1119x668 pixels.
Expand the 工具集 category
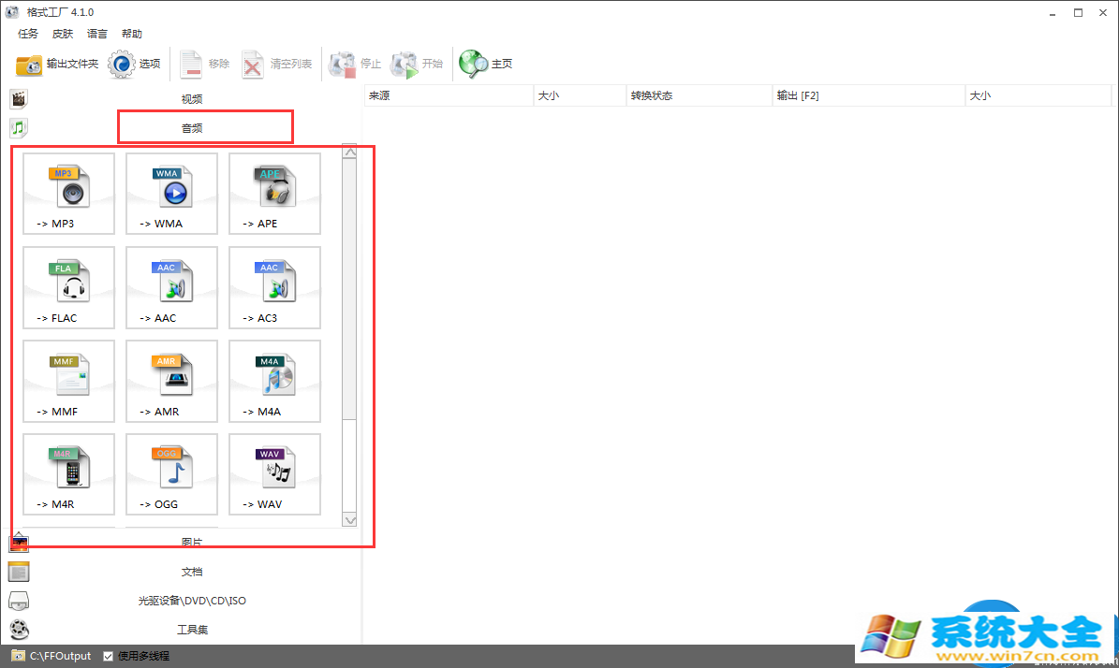191,631
